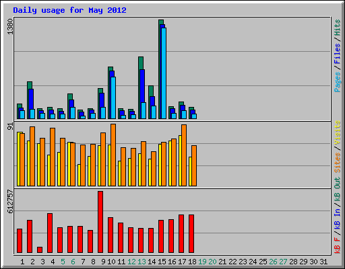Viewport: 345px width, 269px height.
Task: Click day 1 on the x-axis
Action: 22,262
